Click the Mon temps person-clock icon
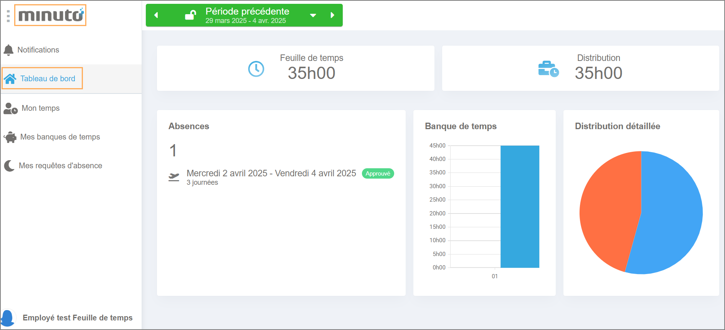 10,108
